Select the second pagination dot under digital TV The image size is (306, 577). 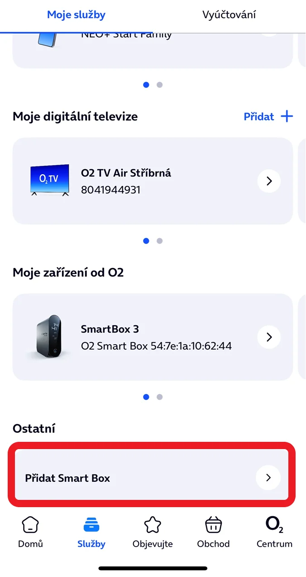pos(159,241)
